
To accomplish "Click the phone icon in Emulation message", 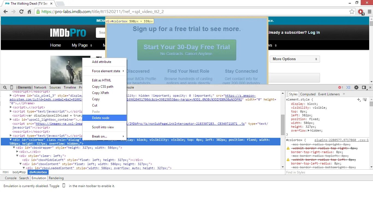I will tap(64, 186).
